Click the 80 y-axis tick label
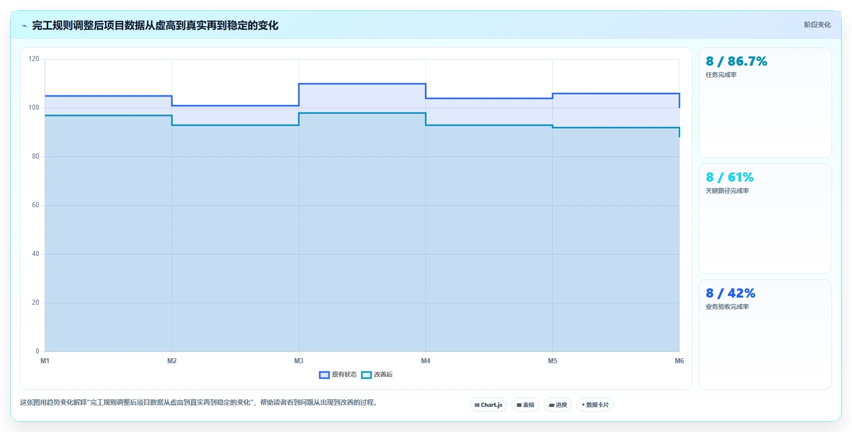852x432 pixels. [35, 156]
